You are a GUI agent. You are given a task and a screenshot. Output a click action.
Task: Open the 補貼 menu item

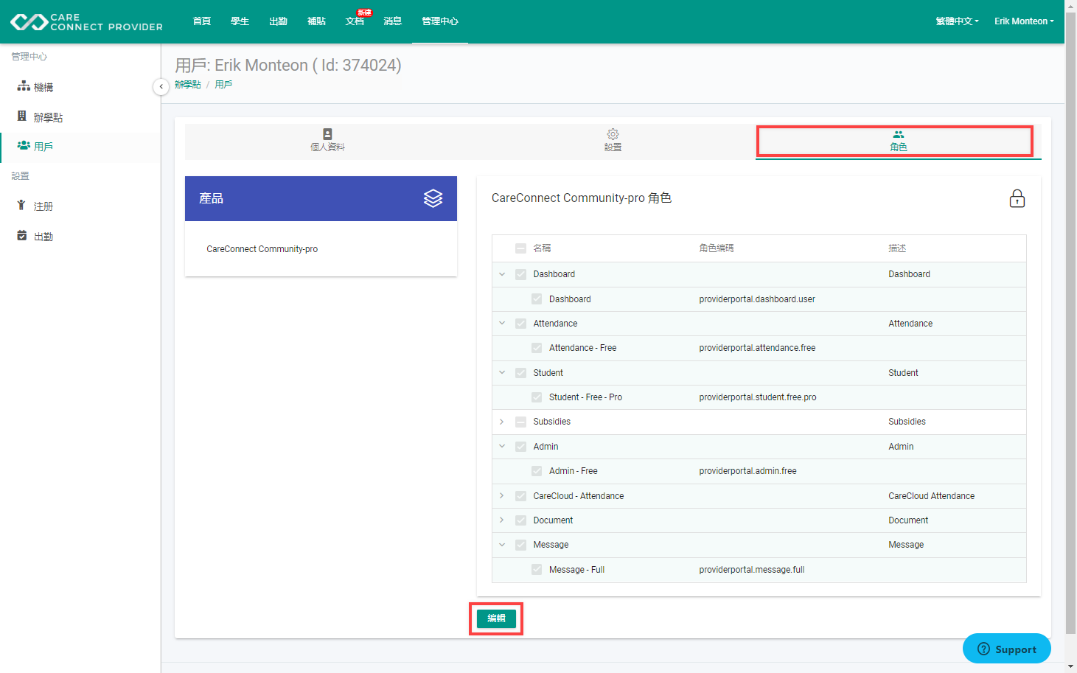[x=316, y=21]
